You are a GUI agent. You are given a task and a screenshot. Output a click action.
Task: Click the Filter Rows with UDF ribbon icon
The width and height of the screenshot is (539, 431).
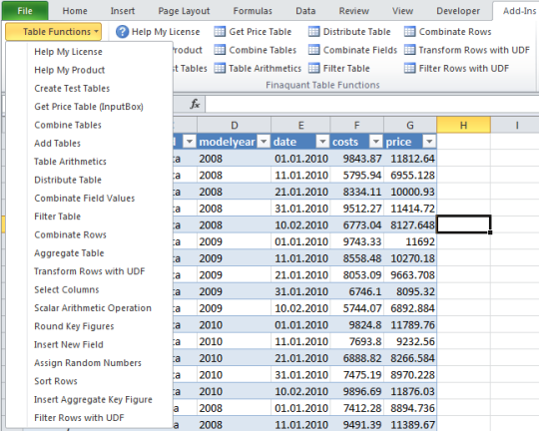pyautogui.click(x=409, y=68)
